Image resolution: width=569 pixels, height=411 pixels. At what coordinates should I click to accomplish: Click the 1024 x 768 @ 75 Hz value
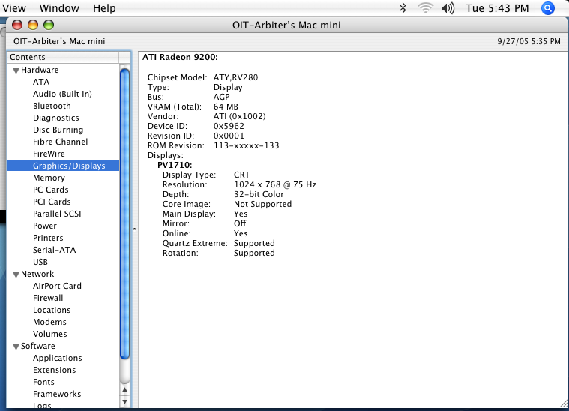pos(275,184)
